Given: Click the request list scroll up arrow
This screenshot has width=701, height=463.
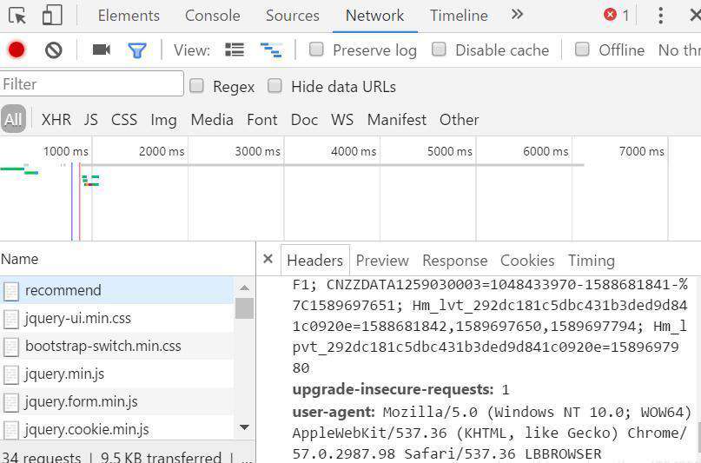Looking at the screenshot, I should 245,288.
